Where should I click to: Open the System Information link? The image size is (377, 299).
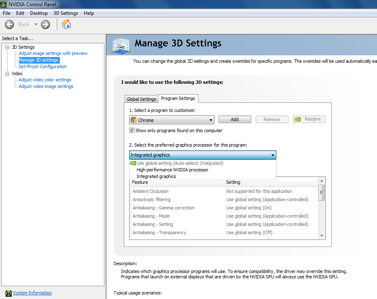(33, 293)
